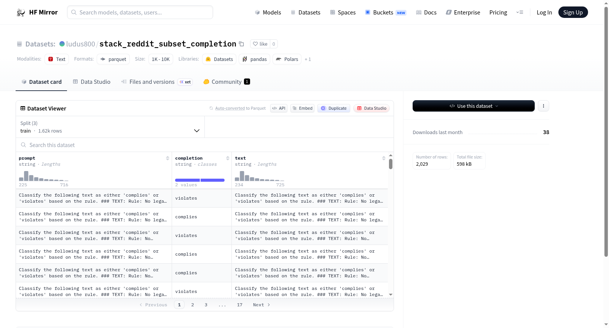Open Spaces in the top navigation
This screenshot has height=328, width=609.
(343, 13)
